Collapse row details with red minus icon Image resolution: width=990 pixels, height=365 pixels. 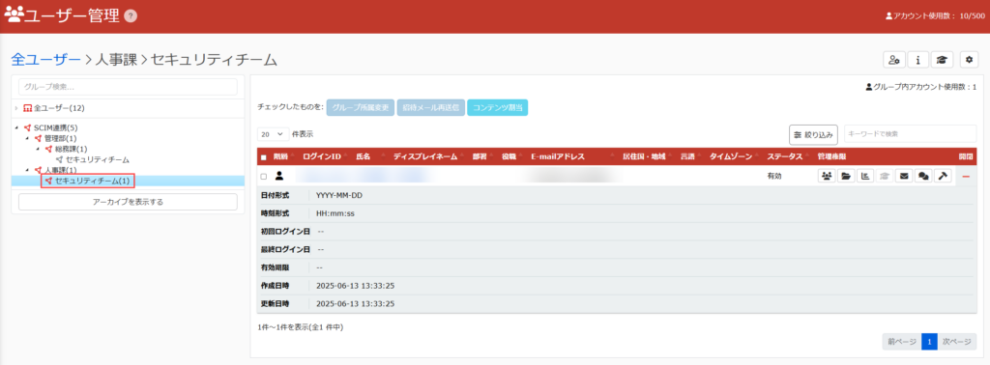pos(966,177)
